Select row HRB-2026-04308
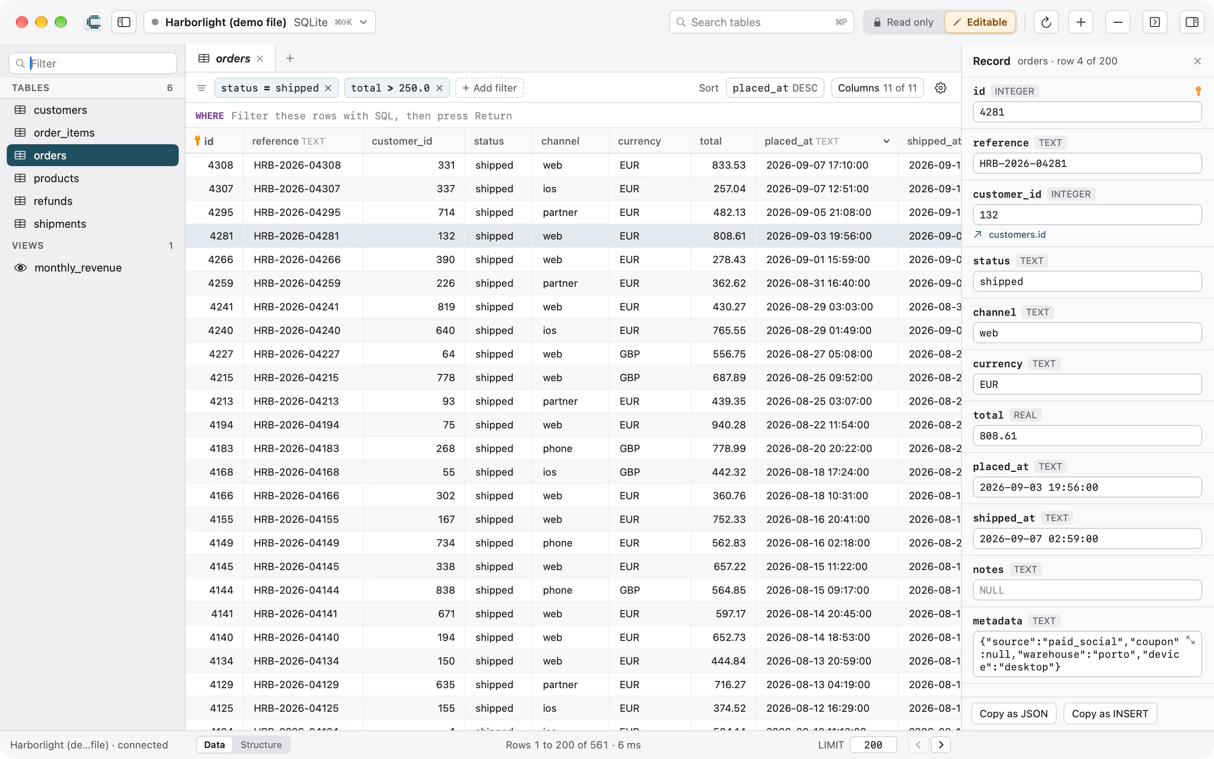 click(x=573, y=165)
